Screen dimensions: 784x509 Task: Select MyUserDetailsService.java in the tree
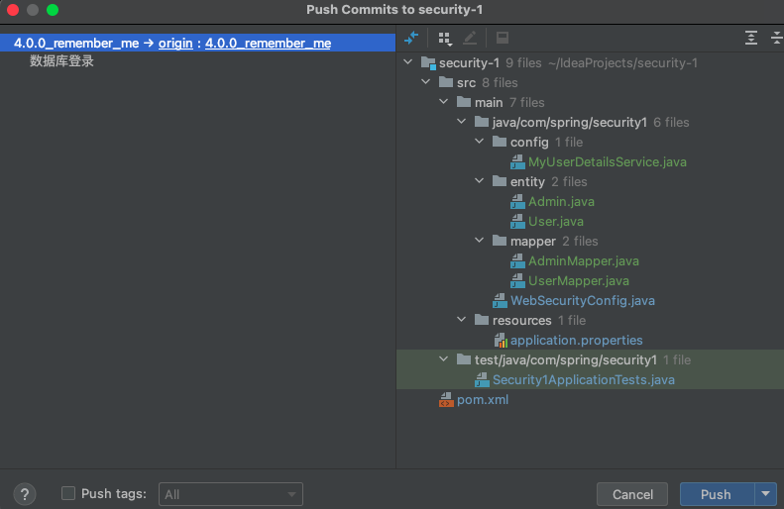coord(607,161)
